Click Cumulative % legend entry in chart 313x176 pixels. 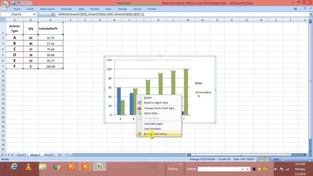[x=203, y=94]
